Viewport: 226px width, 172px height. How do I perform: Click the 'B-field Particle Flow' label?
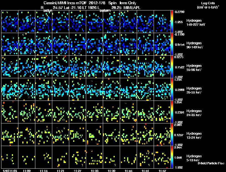click(x=211, y=163)
